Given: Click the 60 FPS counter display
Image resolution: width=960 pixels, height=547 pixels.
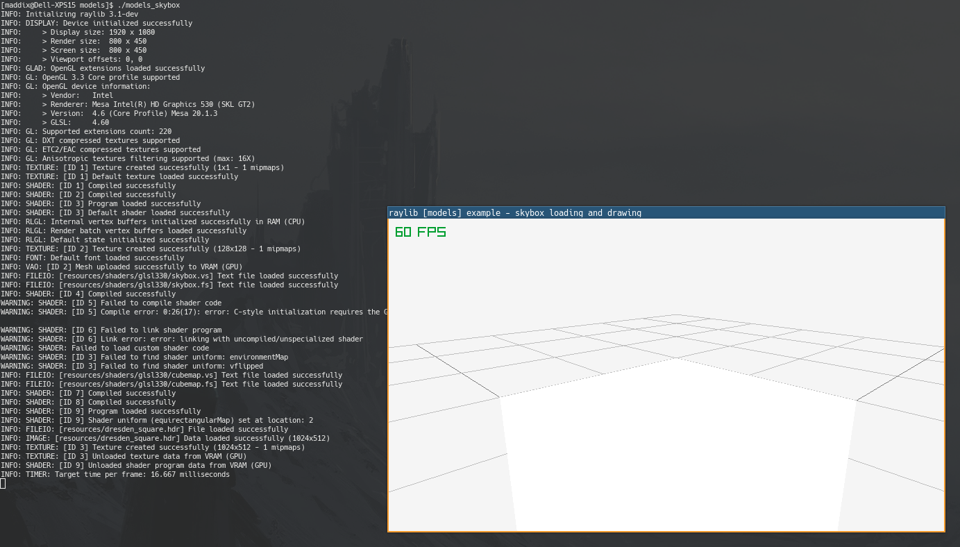Looking at the screenshot, I should tap(420, 233).
